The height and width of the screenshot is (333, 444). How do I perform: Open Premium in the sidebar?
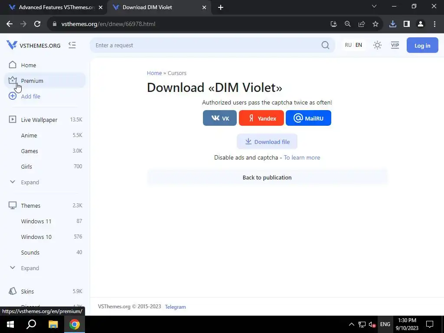(x=45, y=81)
